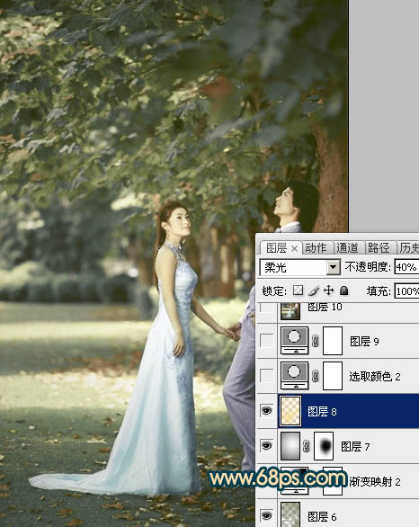Open blend mode 柔光 dropdown arrow
419x527 pixels.
coord(333,267)
